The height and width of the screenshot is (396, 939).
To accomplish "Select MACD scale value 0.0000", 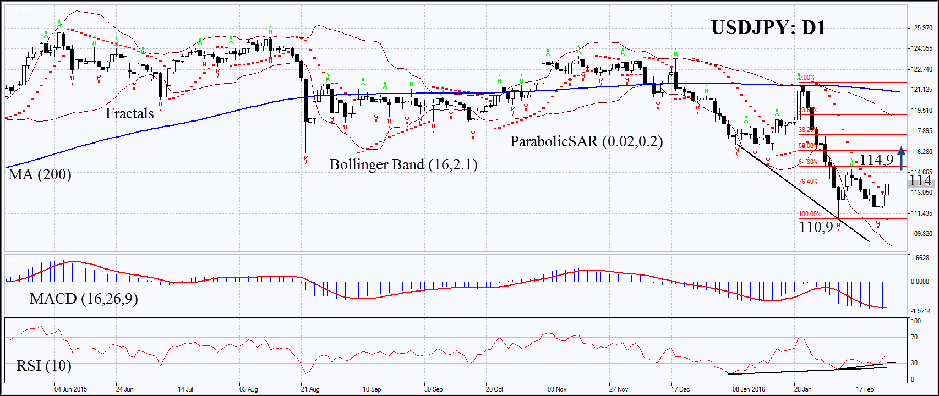I will pos(920,282).
